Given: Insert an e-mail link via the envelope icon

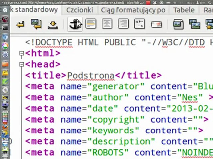Looking at the screenshot, I should (x=156, y=25).
